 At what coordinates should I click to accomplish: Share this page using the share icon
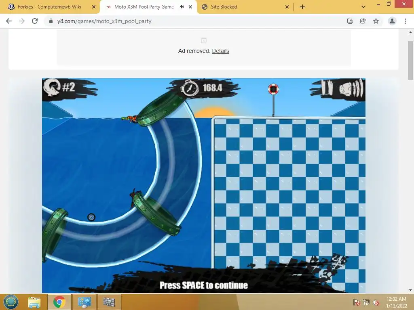click(363, 21)
